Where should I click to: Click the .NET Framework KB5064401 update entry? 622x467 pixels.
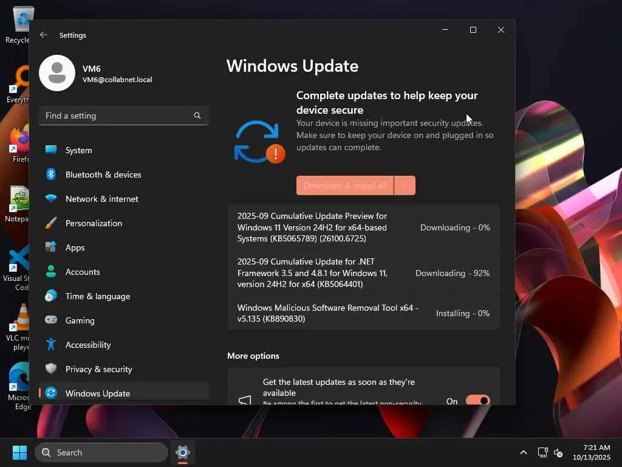tap(363, 273)
